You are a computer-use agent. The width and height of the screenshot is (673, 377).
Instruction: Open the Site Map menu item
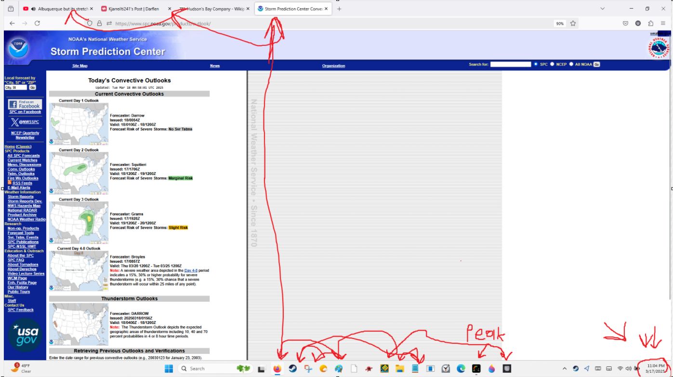point(80,66)
